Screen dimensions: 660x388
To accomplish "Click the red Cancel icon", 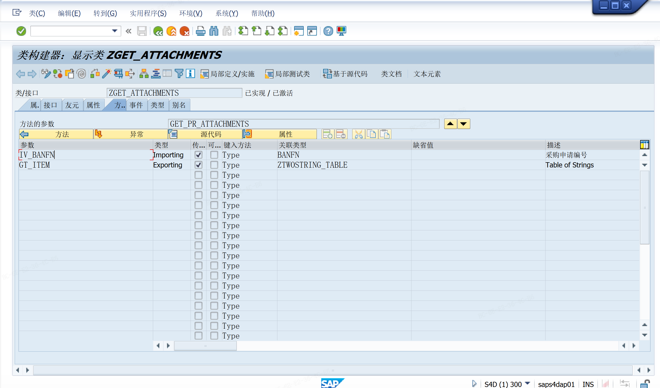I will (x=185, y=31).
